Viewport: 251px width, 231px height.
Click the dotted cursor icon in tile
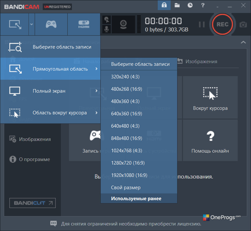(210, 94)
